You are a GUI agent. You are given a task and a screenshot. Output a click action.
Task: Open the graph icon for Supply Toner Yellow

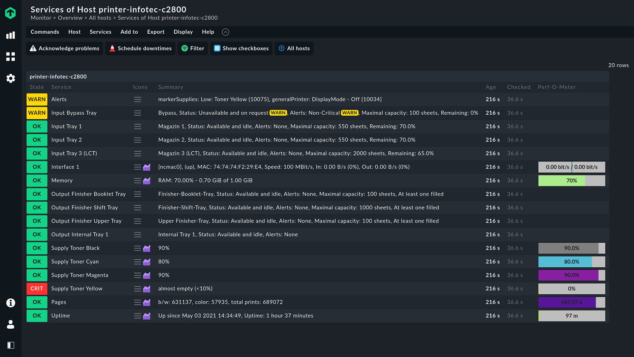click(147, 289)
